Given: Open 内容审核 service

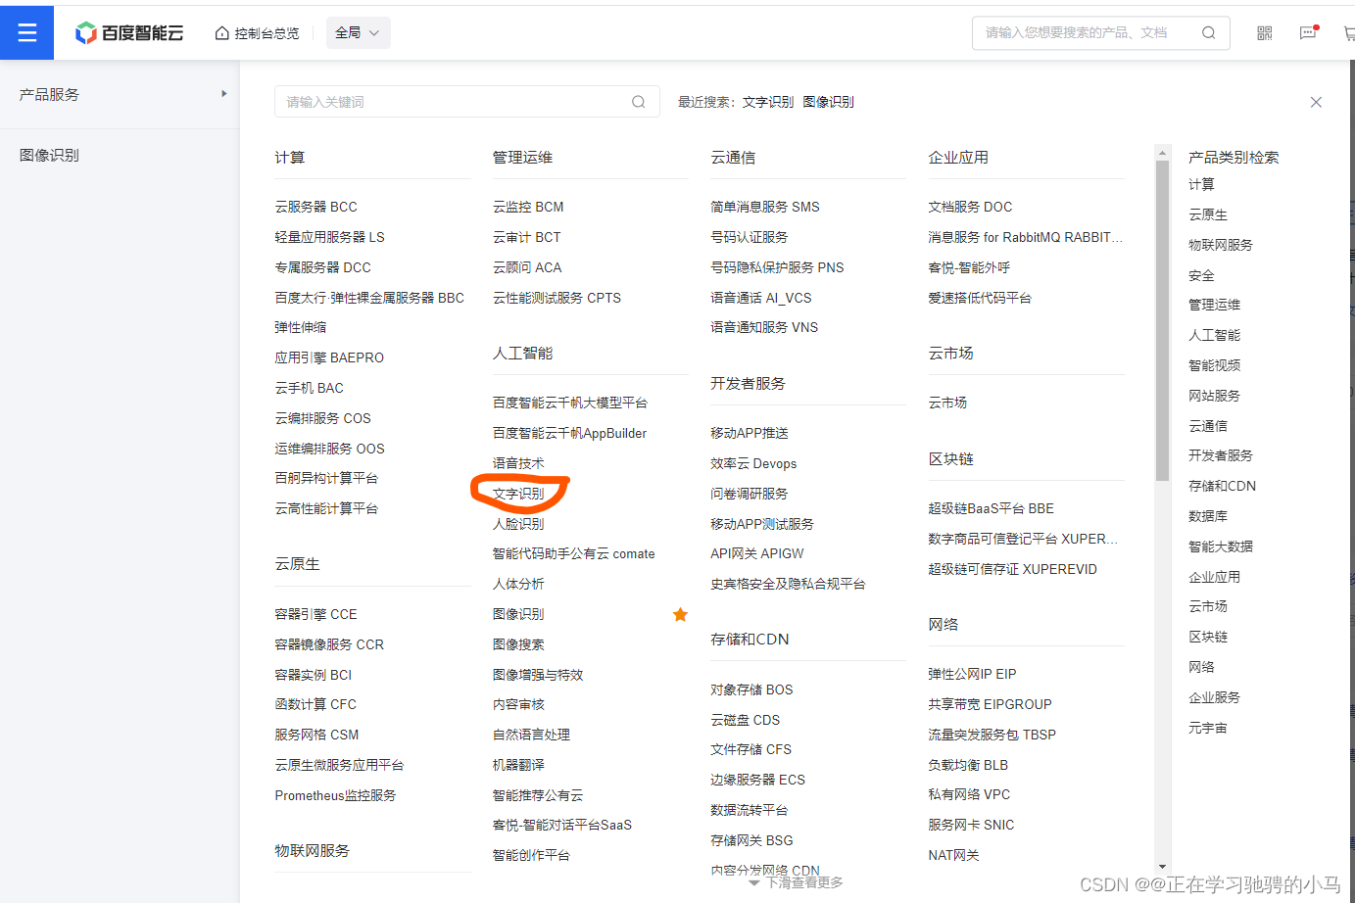Looking at the screenshot, I should [518, 704].
